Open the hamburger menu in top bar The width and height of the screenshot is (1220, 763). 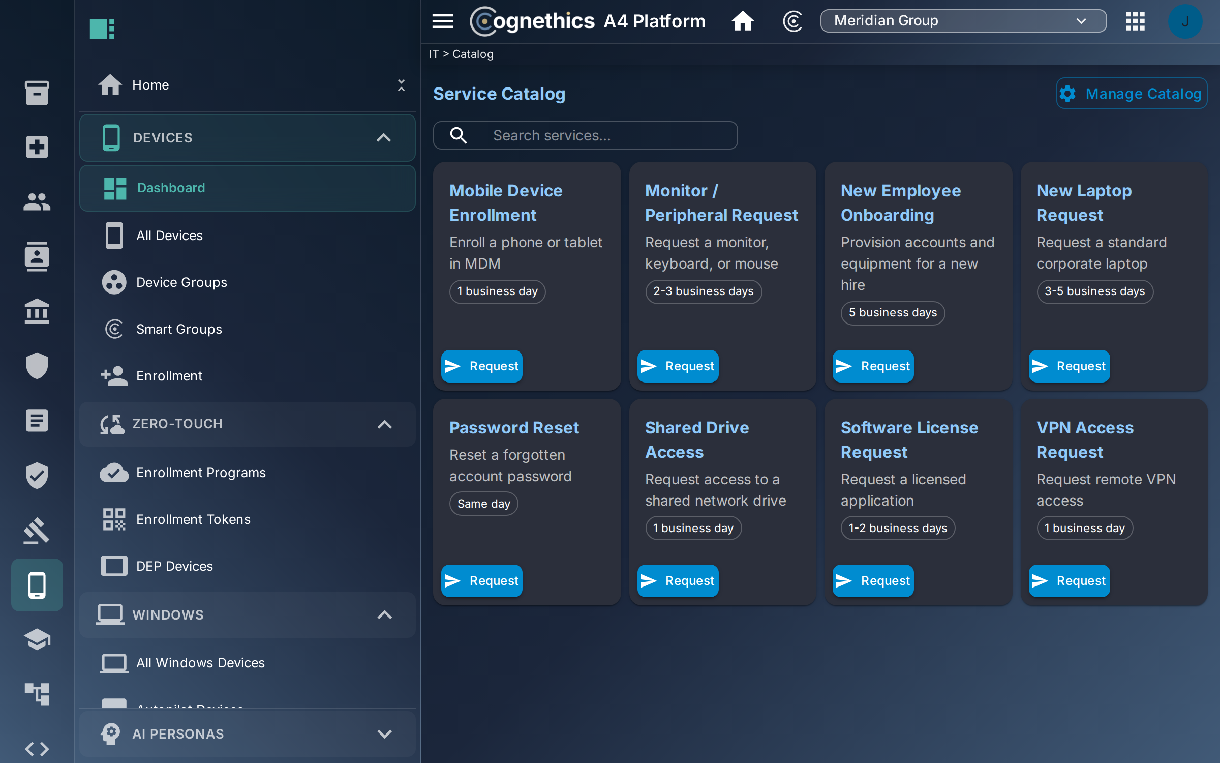(443, 21)
